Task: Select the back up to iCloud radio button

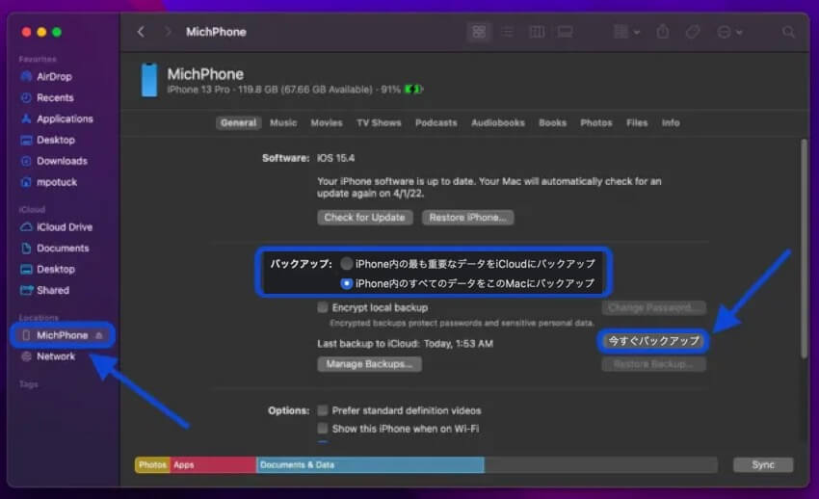Action: [346, 264]
